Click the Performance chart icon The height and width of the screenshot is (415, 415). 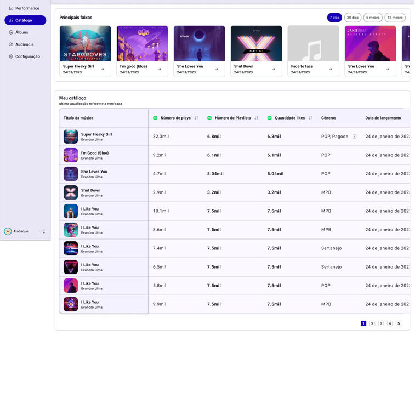[11, 8]
